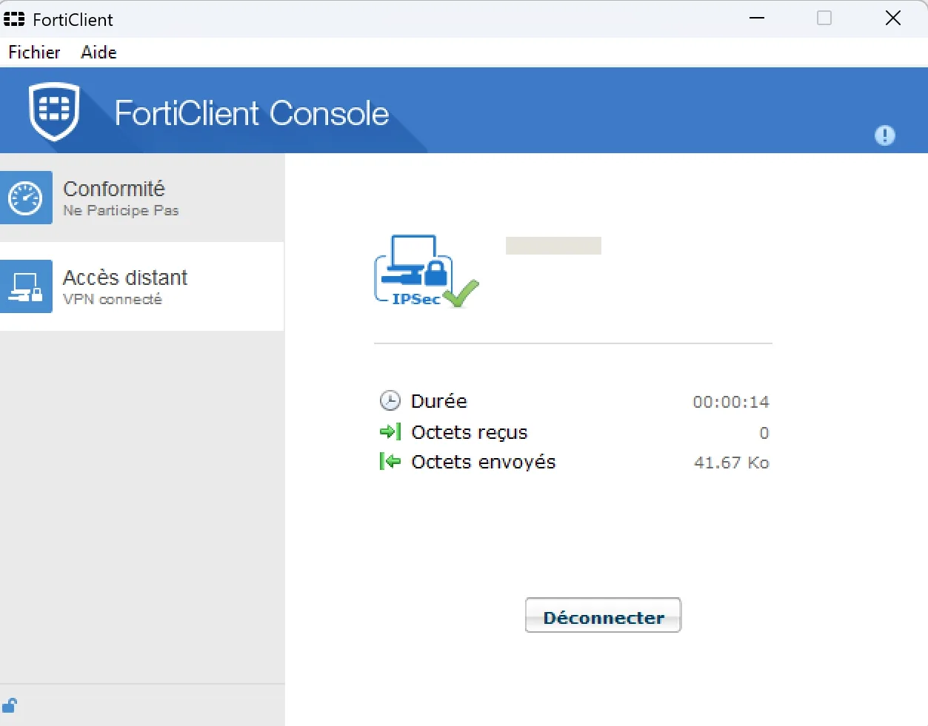Viewport: 928px width, 726px height.
Task: Click the Durée label
Action: coord(439,401)
